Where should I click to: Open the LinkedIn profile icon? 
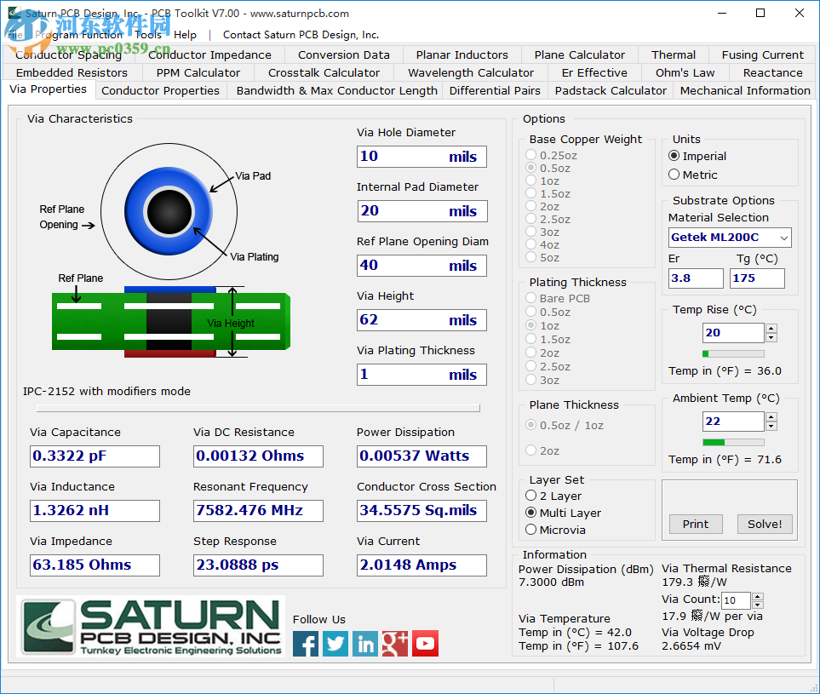pos(364,644)
